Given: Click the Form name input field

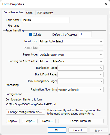Looking at the screenshot, I should [x=46, y=20].
